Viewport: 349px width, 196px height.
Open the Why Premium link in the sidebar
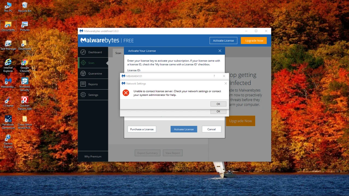point(93,157)
